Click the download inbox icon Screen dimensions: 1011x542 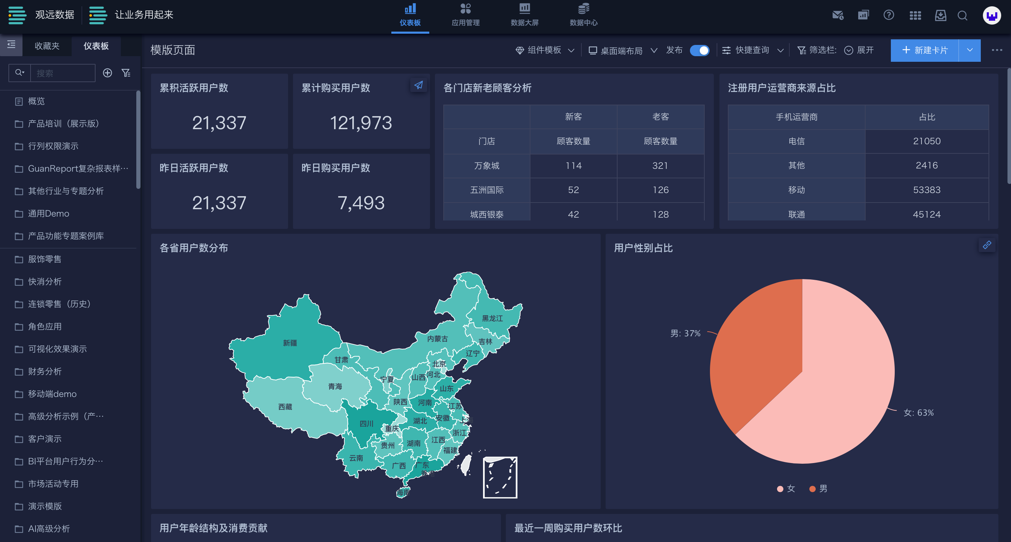[x=940, y=15]
